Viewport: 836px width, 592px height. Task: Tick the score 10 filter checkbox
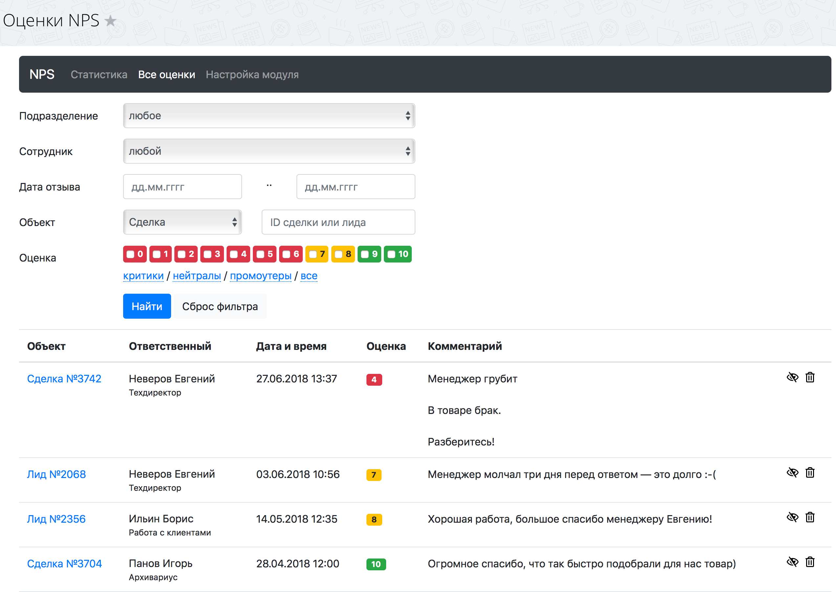[x=392, y=255]
